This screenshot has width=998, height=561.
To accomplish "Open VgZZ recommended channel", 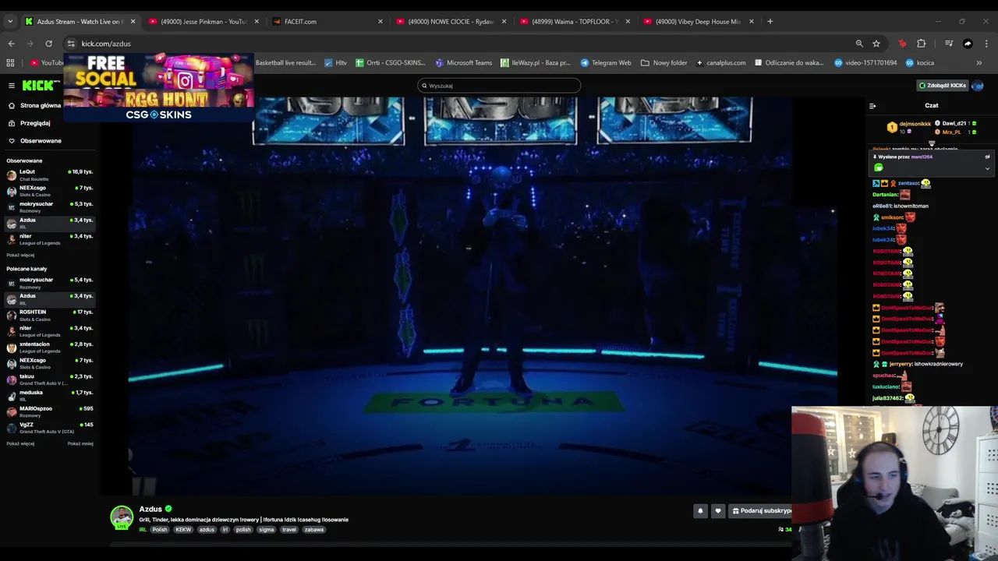I will [50, 428].
